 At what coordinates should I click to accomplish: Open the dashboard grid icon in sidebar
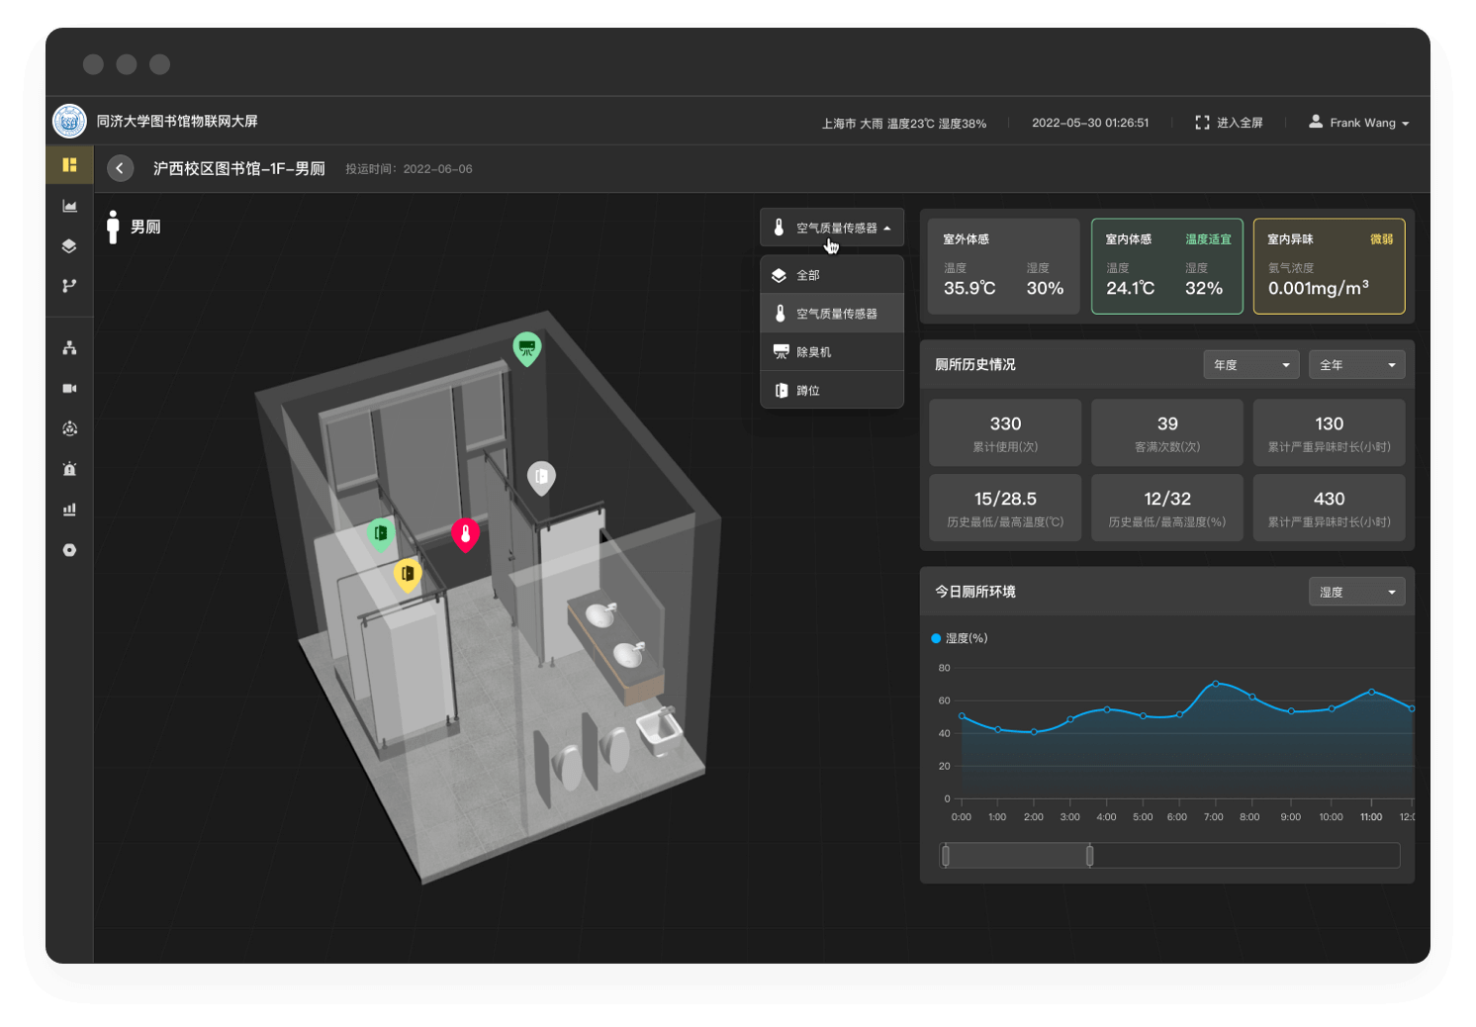(x=69, y=165)
